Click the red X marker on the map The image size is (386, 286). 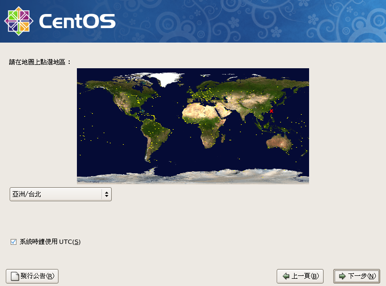(271, 111)
